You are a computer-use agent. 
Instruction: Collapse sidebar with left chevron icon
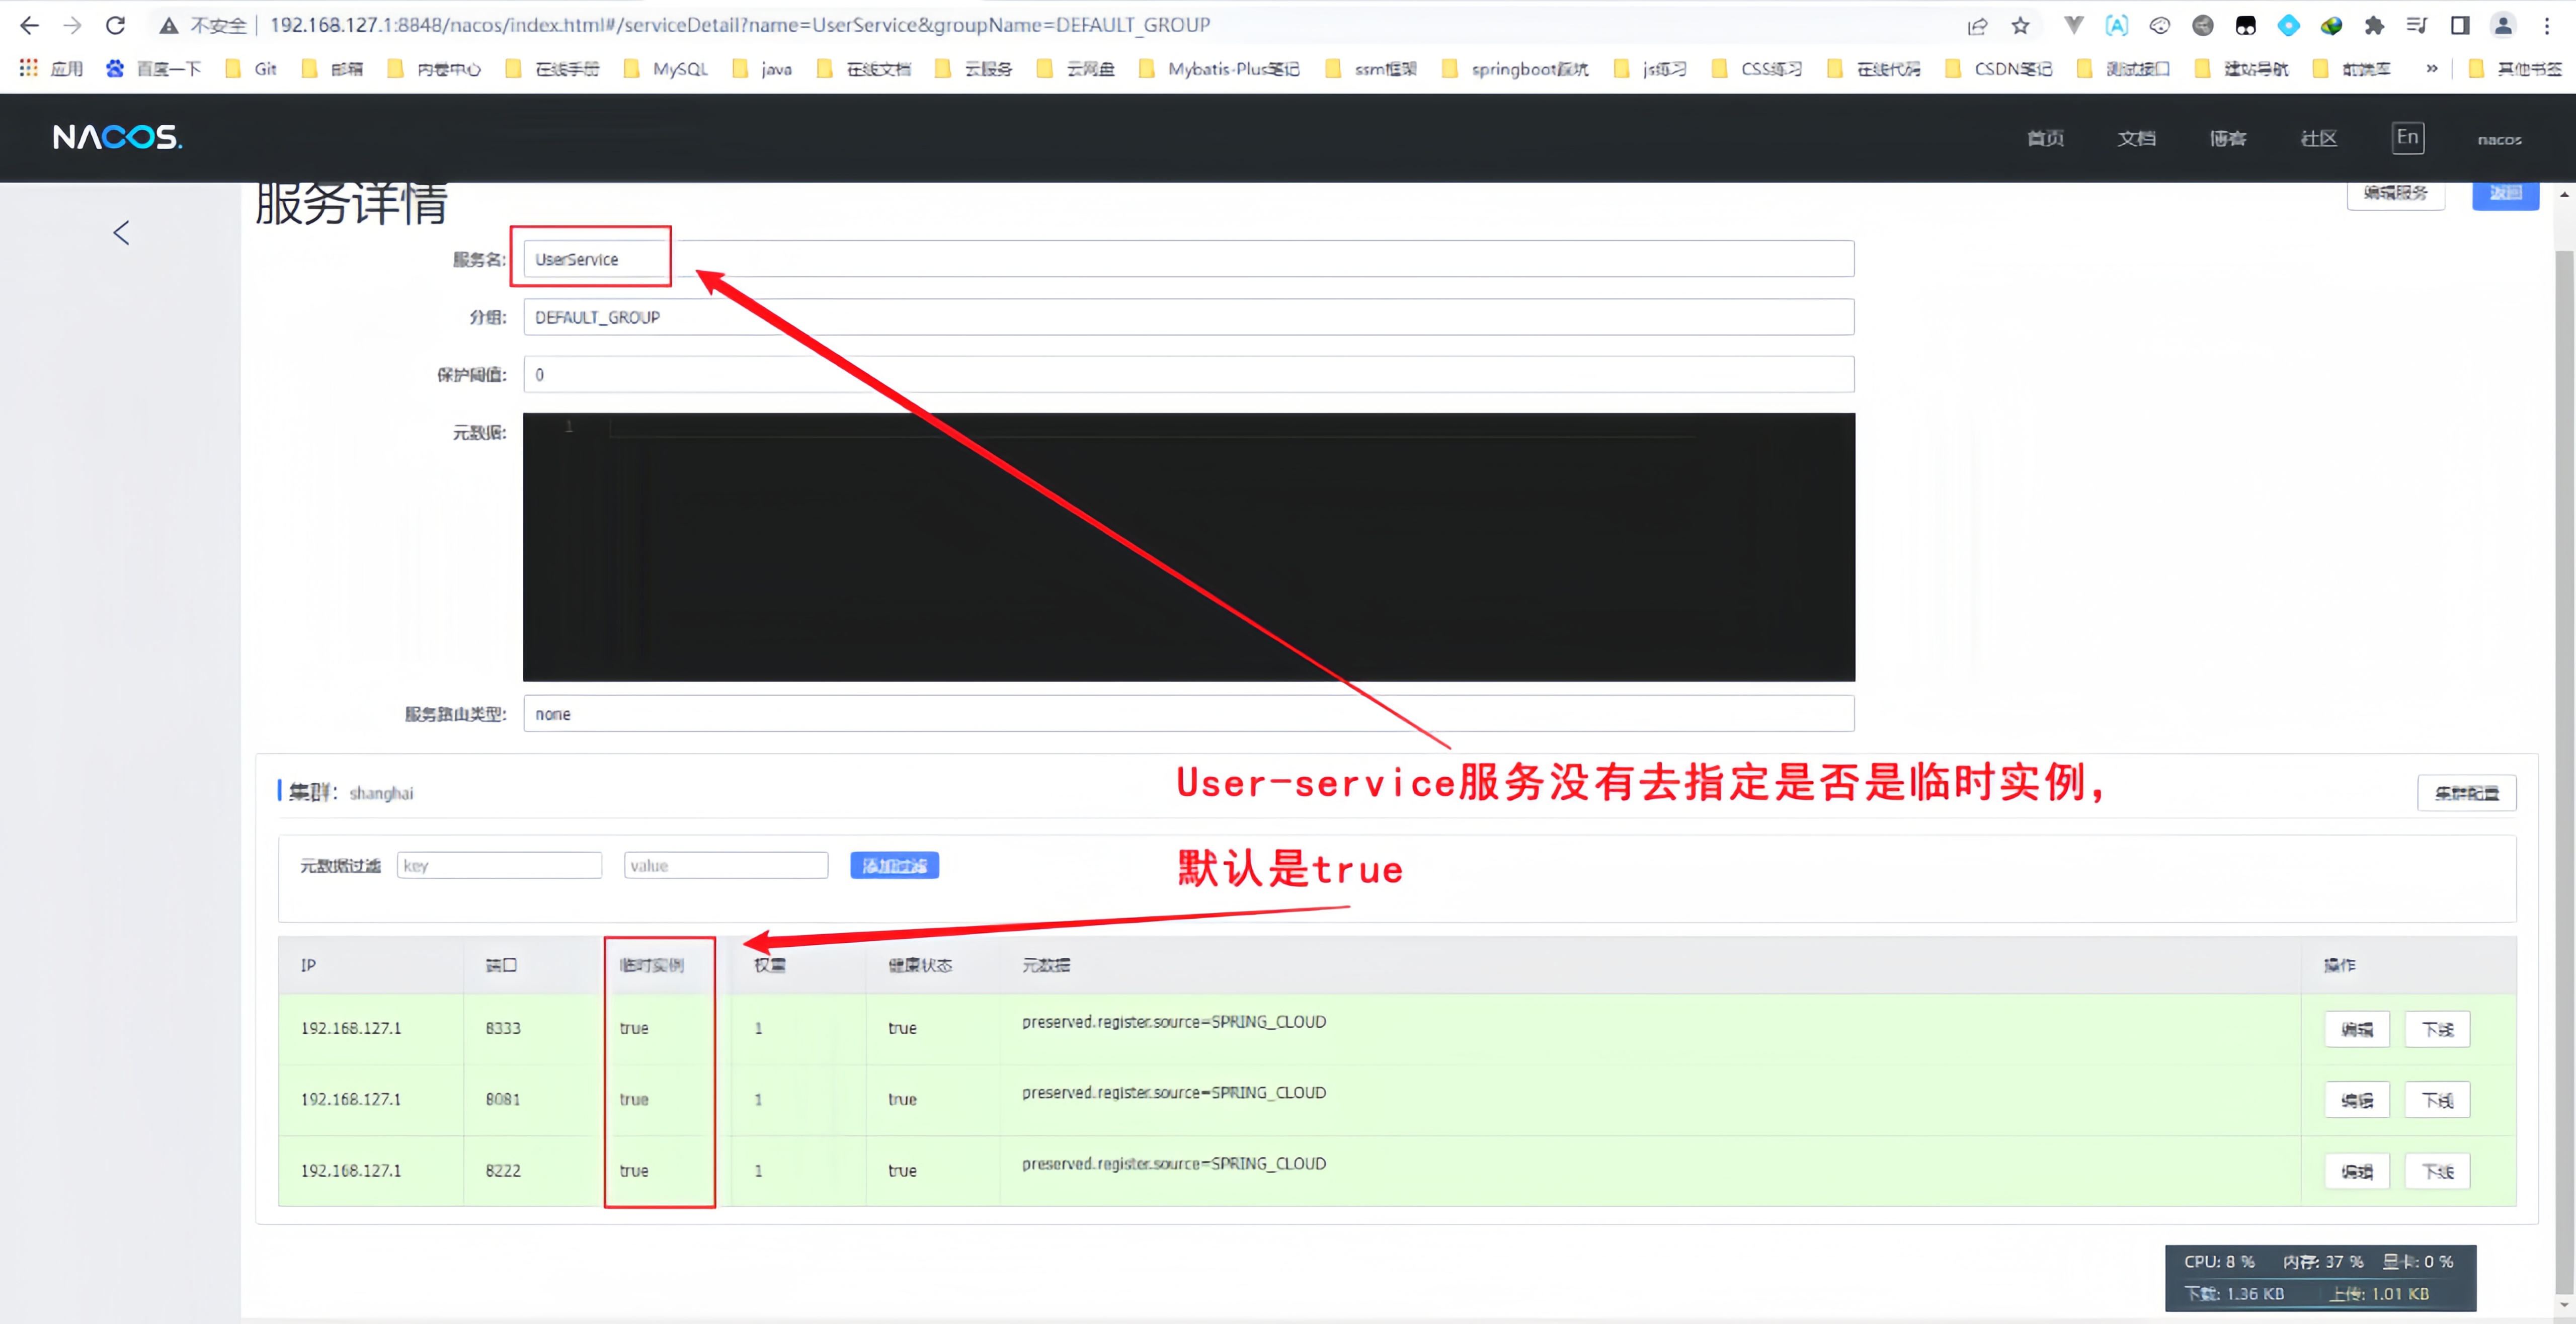click(x=121, y=233)
